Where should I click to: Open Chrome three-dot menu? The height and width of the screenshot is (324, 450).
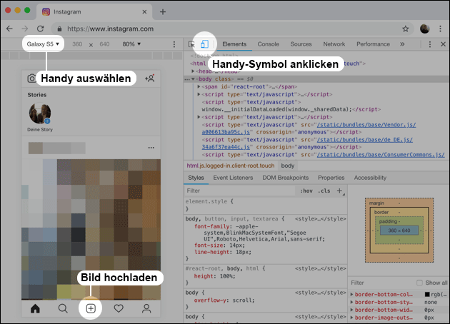click(440, 29)
